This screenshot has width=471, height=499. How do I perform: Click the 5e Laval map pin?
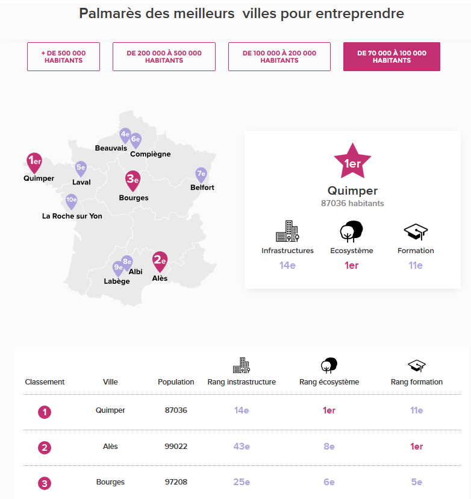[x=81, y=168]
